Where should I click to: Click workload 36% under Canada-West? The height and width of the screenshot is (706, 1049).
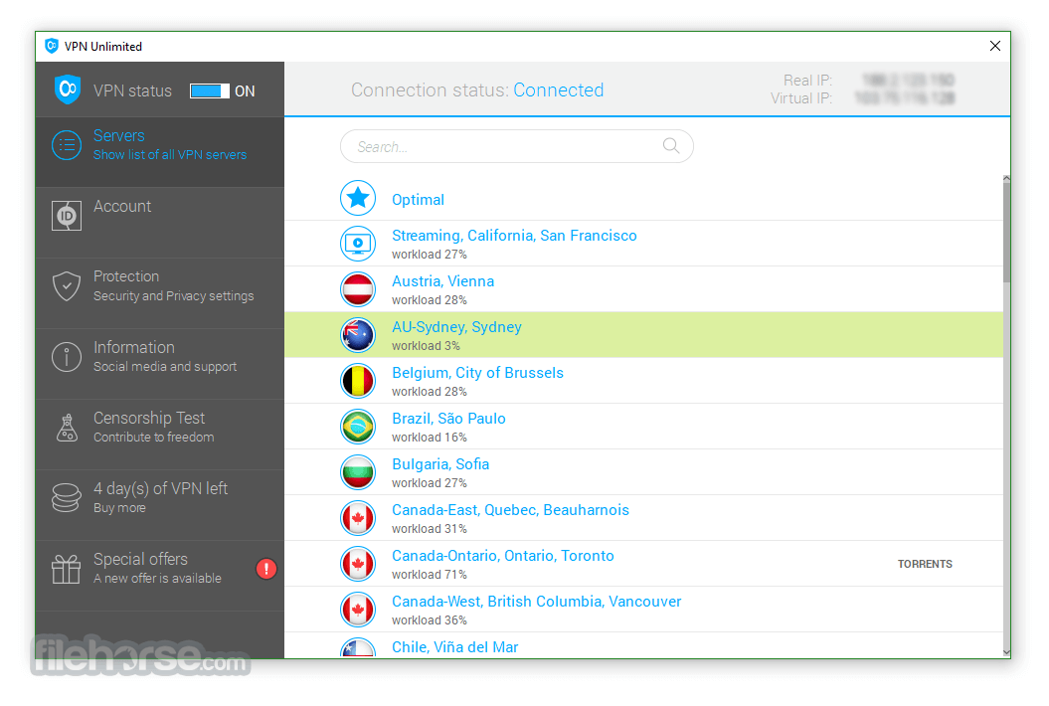[429, 620]
